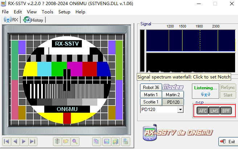Select Martin 1 mode
238x149 pixels.
[x=151, y=94]
